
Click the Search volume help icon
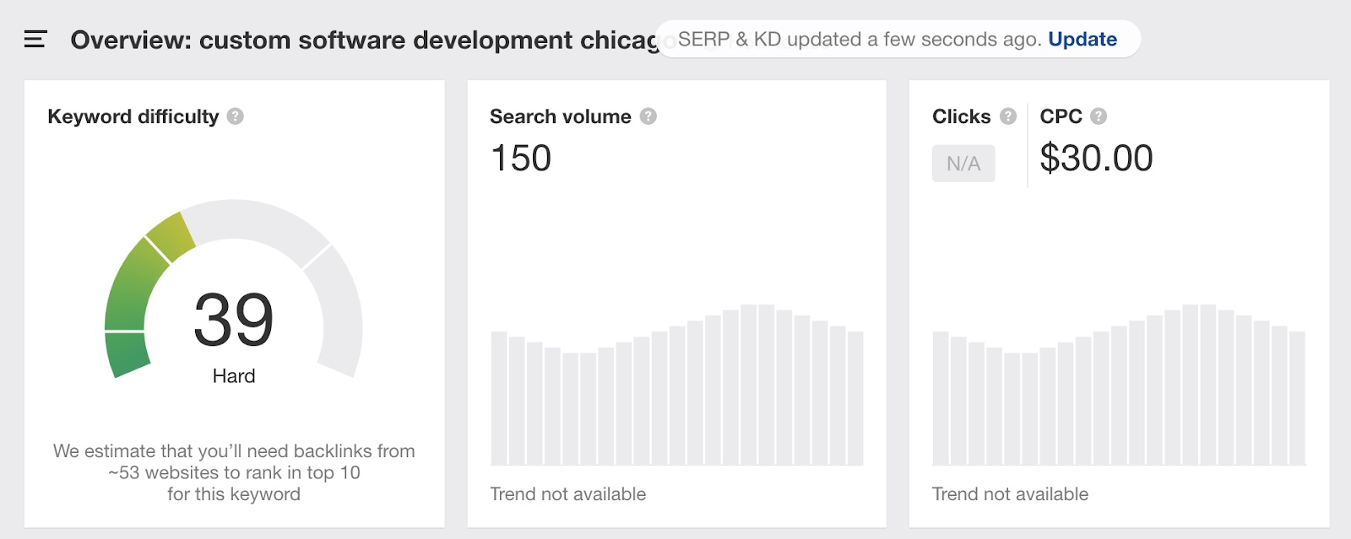click(648, 116)
